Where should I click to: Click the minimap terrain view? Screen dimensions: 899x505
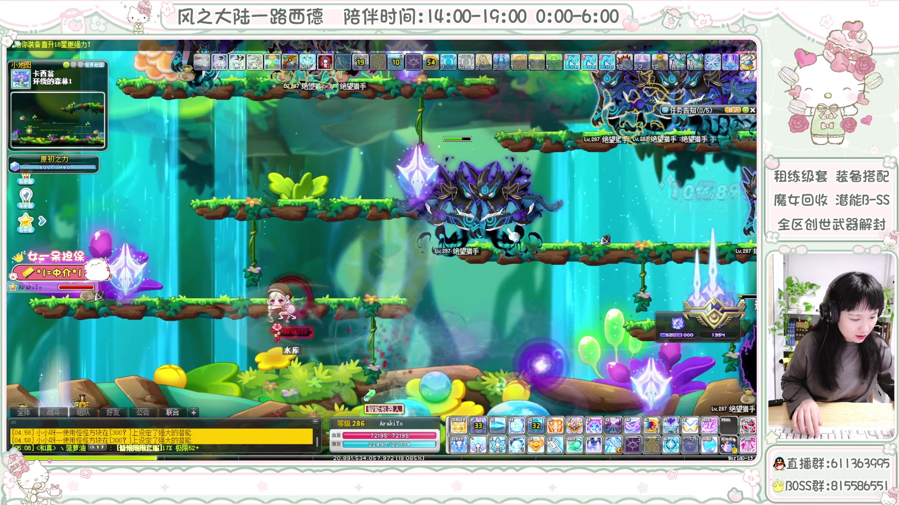(58, 119)
